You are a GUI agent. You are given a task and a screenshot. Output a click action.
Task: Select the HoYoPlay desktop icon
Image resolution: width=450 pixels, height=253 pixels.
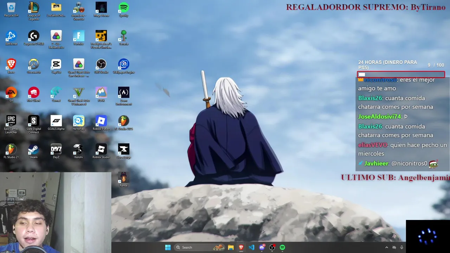tap(79, 123)
